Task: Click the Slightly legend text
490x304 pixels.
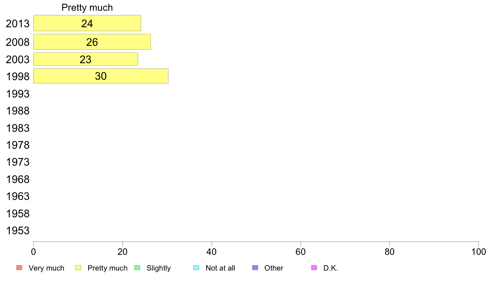Action: (x=159, y=268)
